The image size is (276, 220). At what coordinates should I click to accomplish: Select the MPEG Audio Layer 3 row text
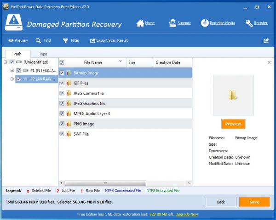click(92, 114)
